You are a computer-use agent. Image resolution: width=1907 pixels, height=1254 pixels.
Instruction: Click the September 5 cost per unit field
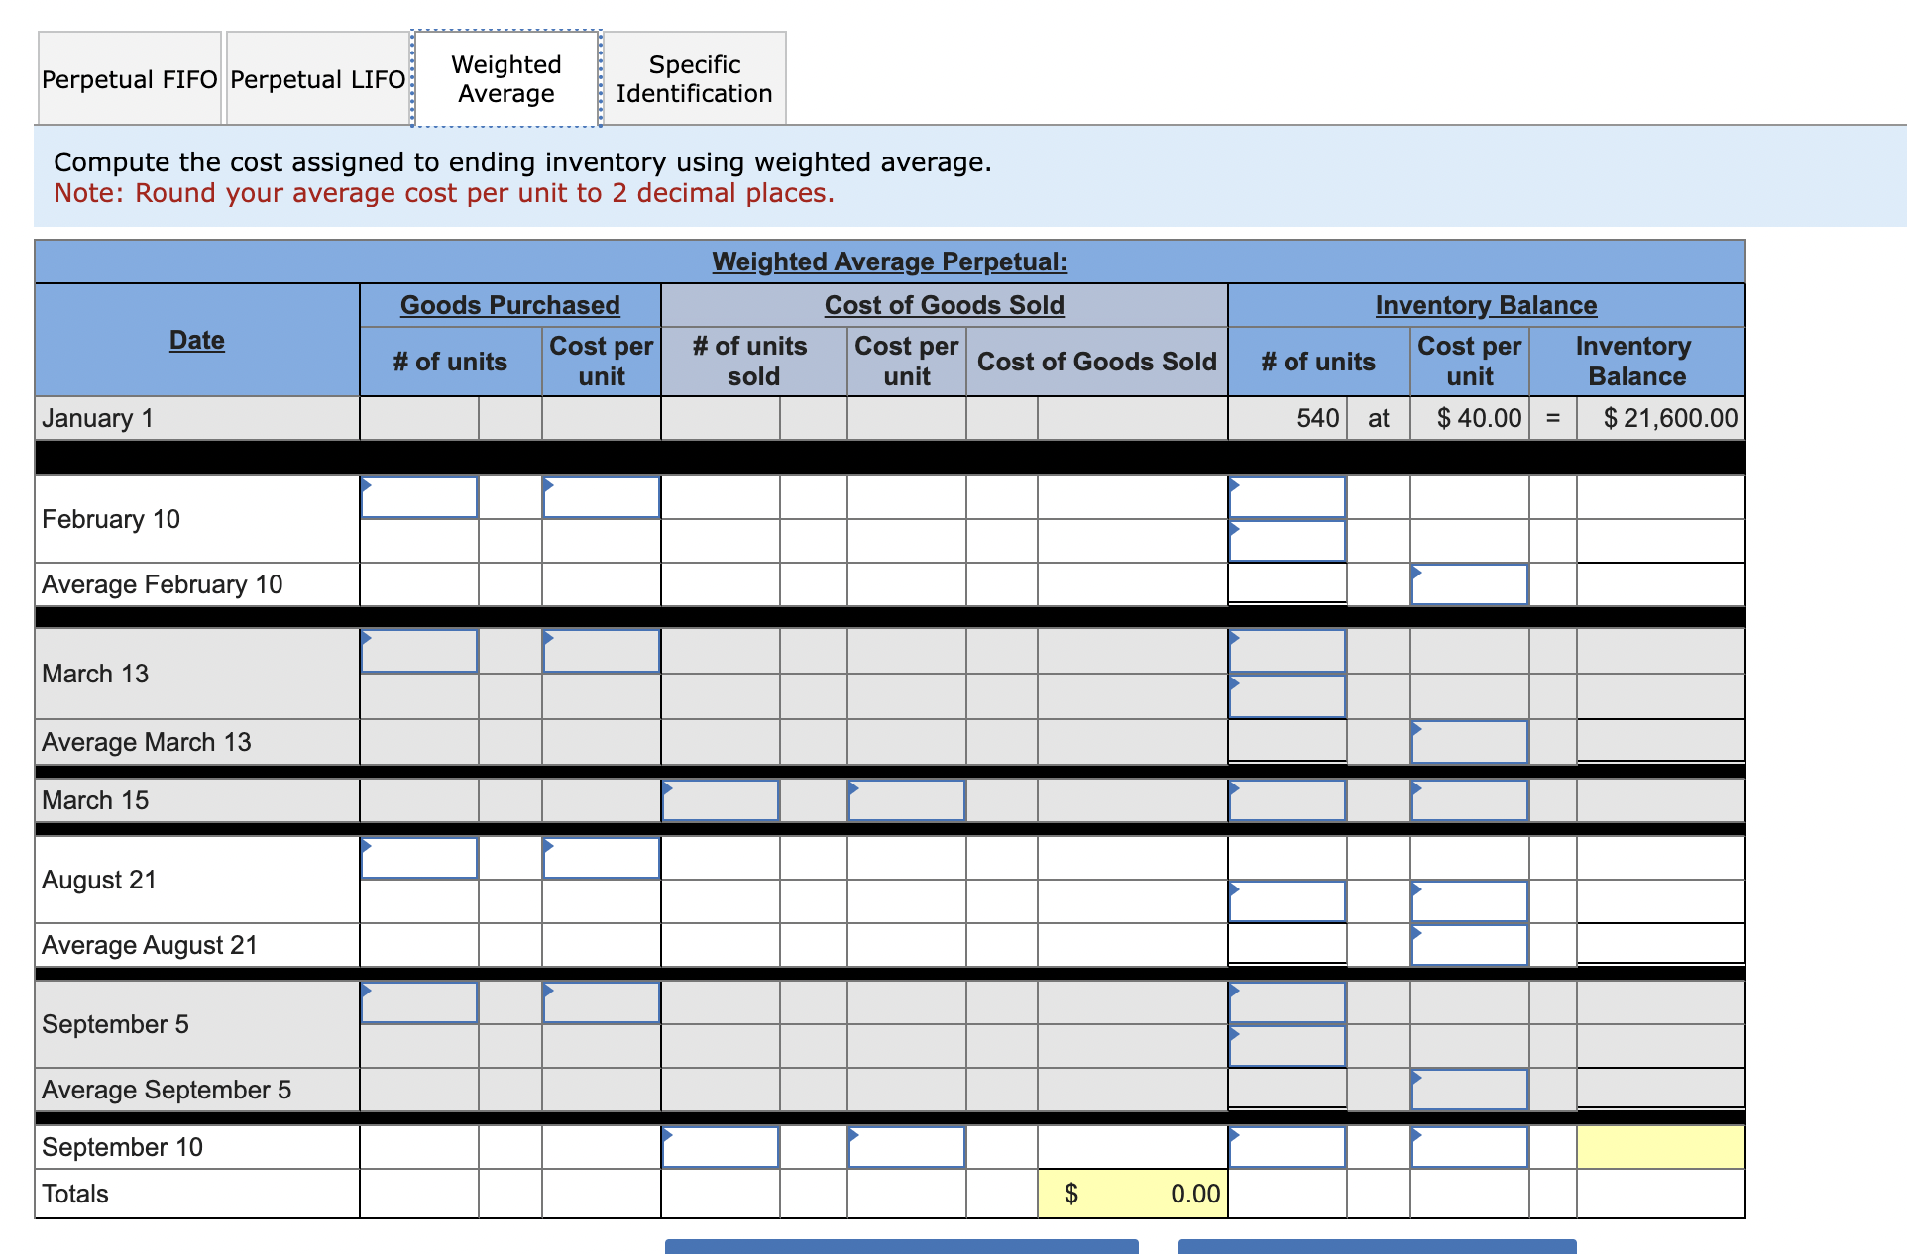tap(601, 1002)
